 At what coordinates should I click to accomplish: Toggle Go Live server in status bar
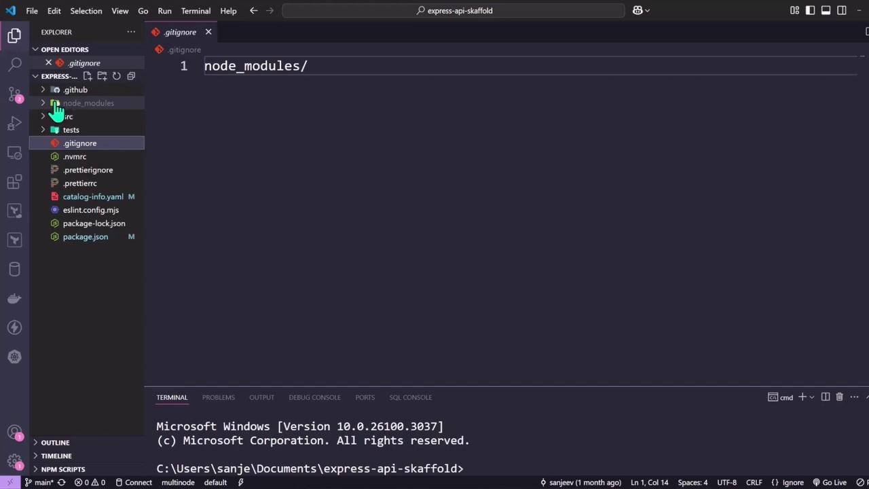(830, 482)
